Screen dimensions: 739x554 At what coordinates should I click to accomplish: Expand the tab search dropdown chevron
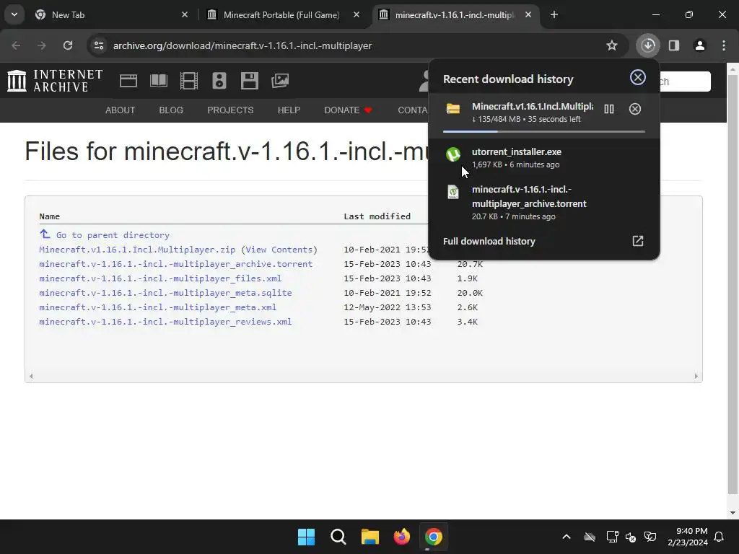14,14
